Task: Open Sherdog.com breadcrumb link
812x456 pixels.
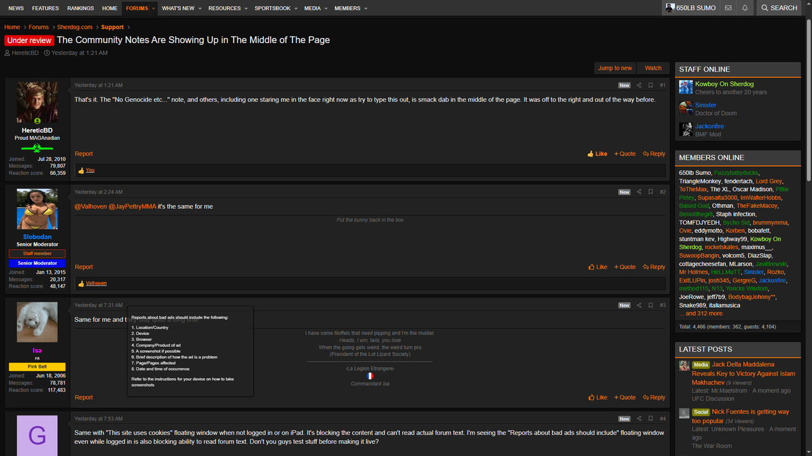Action: [75, 27]
